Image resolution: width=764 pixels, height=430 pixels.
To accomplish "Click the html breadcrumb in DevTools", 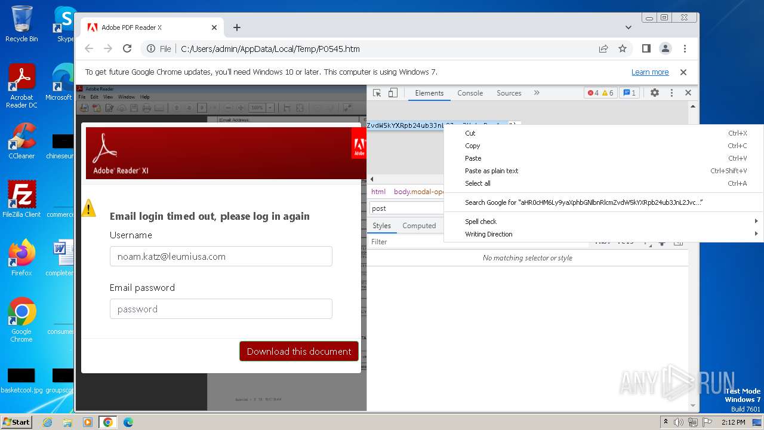I will (378, 192).
